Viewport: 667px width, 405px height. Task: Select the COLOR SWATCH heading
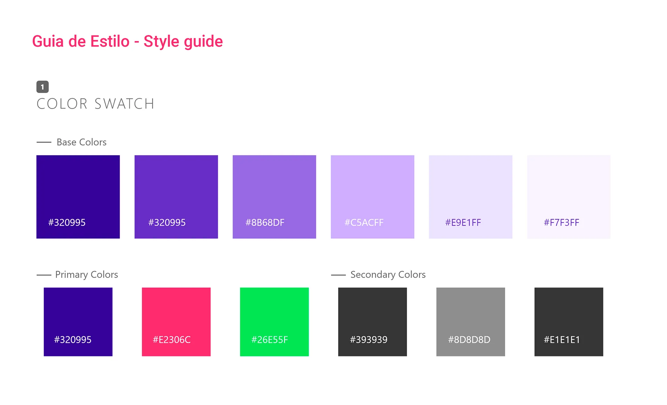96,104
